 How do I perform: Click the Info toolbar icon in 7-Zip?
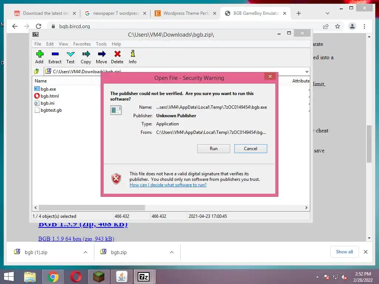133,57
